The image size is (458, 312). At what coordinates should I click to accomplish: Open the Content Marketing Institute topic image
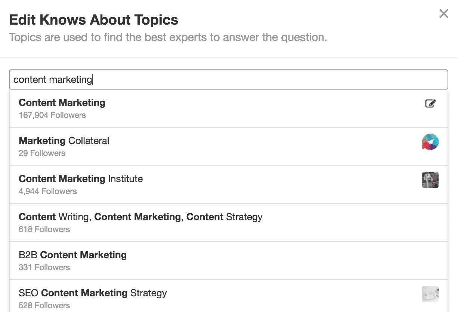(430, 180)
